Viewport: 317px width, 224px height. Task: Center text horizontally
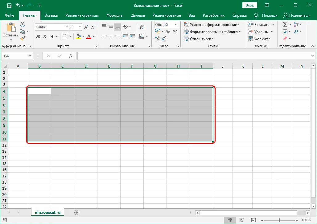(x=111, y=36)
